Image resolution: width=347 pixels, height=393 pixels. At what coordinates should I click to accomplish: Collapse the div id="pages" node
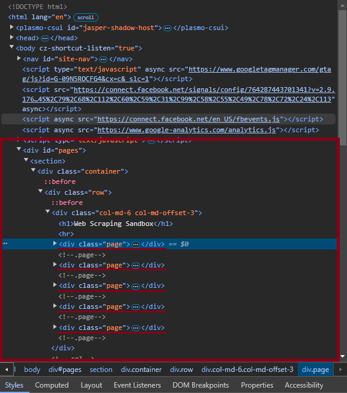tap(19, 149)
